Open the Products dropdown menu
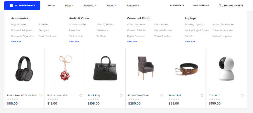Image resolution: width=253 pixels, height=113 pixels. [90, 5]
